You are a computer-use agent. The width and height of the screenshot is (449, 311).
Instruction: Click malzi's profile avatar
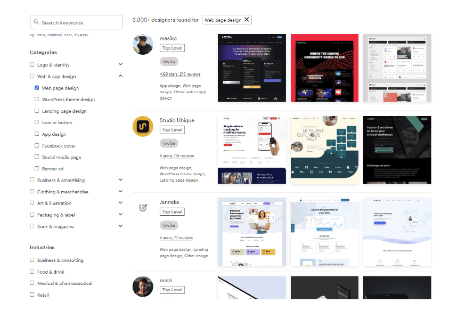coord(143,287)
